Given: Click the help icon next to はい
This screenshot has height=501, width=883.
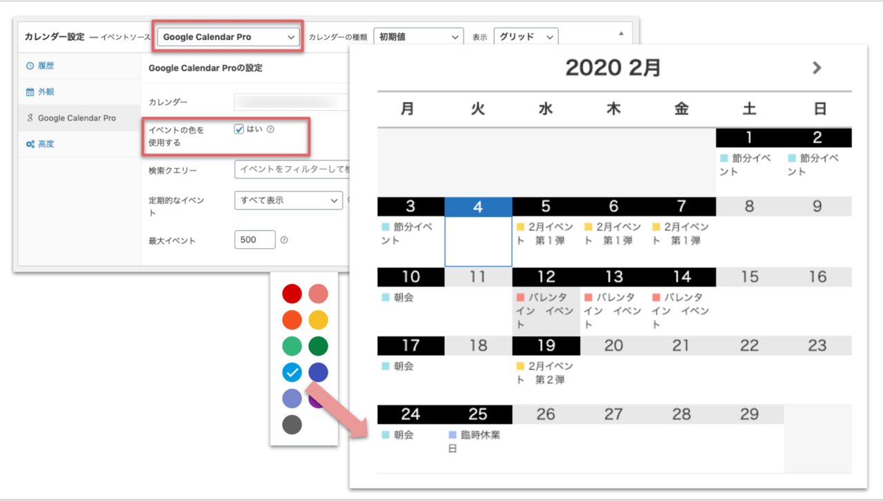Looking at the screenshot, I should pyautogui.click(x=270, y=130).
